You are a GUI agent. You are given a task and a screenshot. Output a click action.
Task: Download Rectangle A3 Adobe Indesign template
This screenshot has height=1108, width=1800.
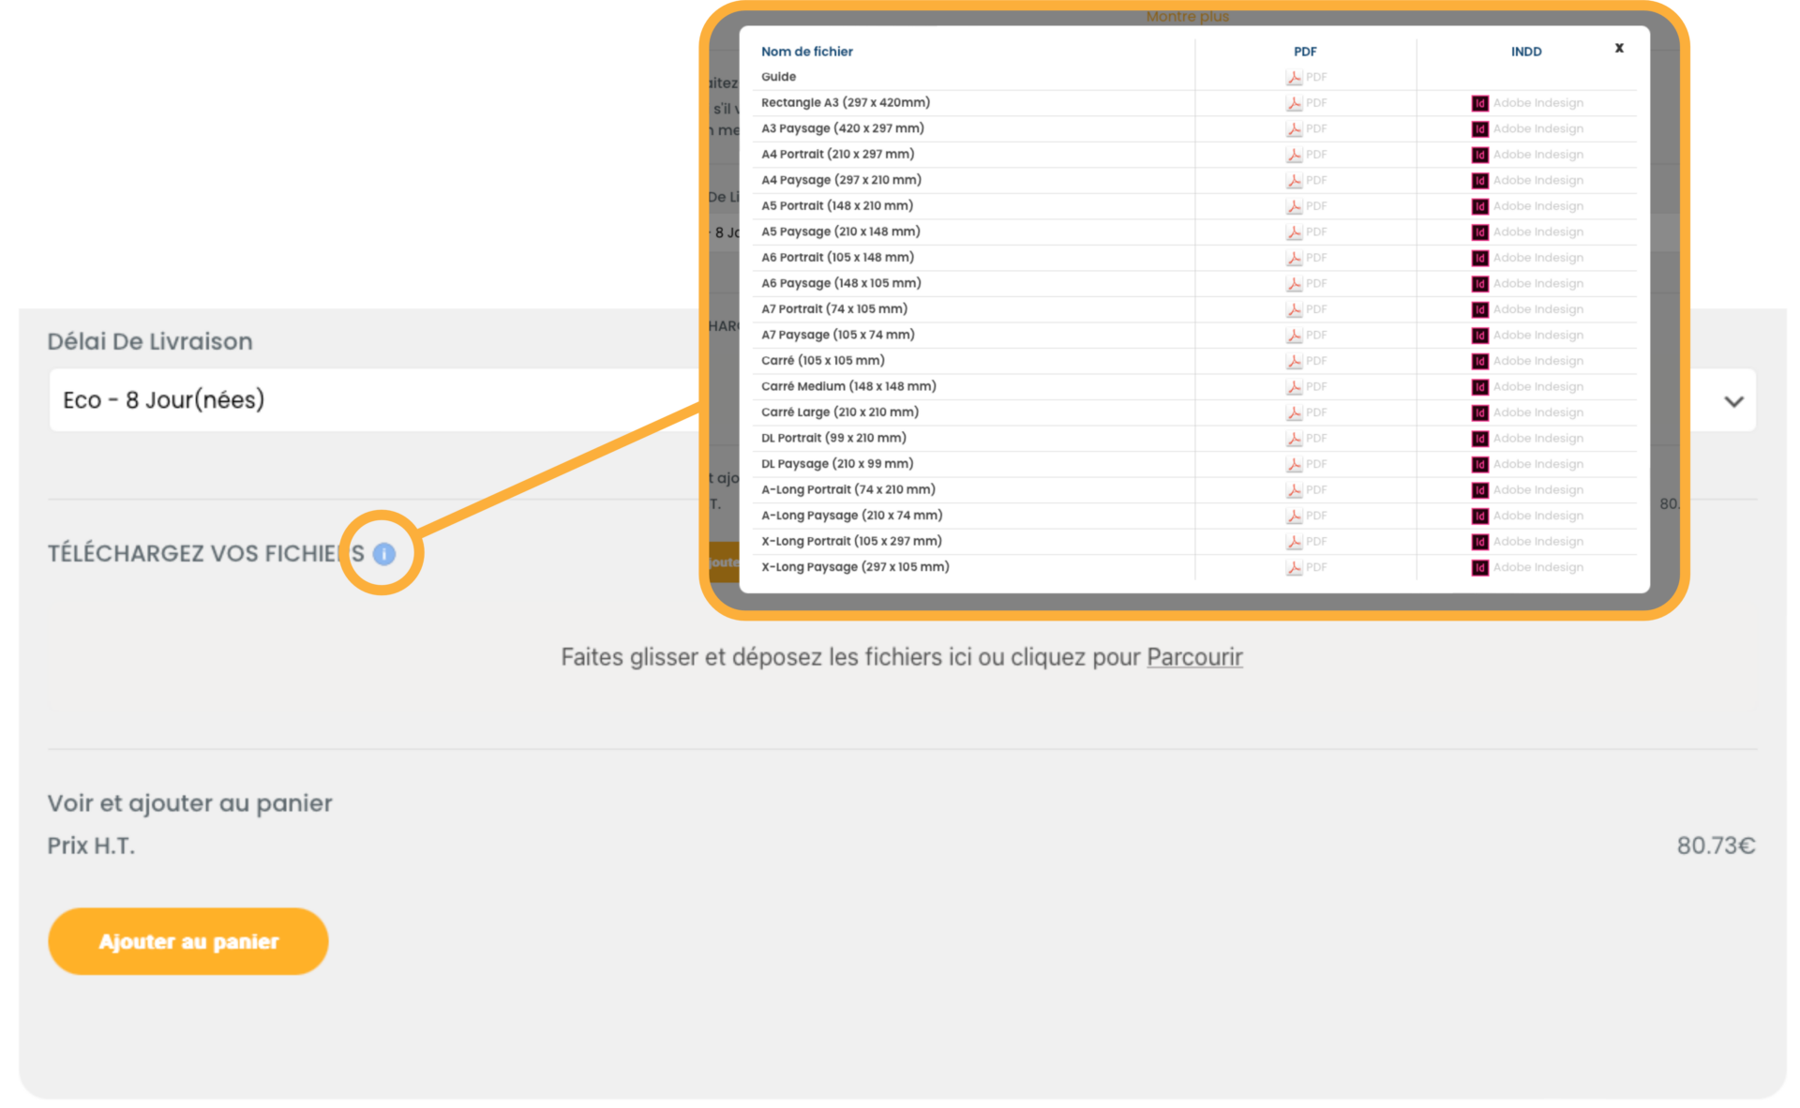pos(1527,103)
